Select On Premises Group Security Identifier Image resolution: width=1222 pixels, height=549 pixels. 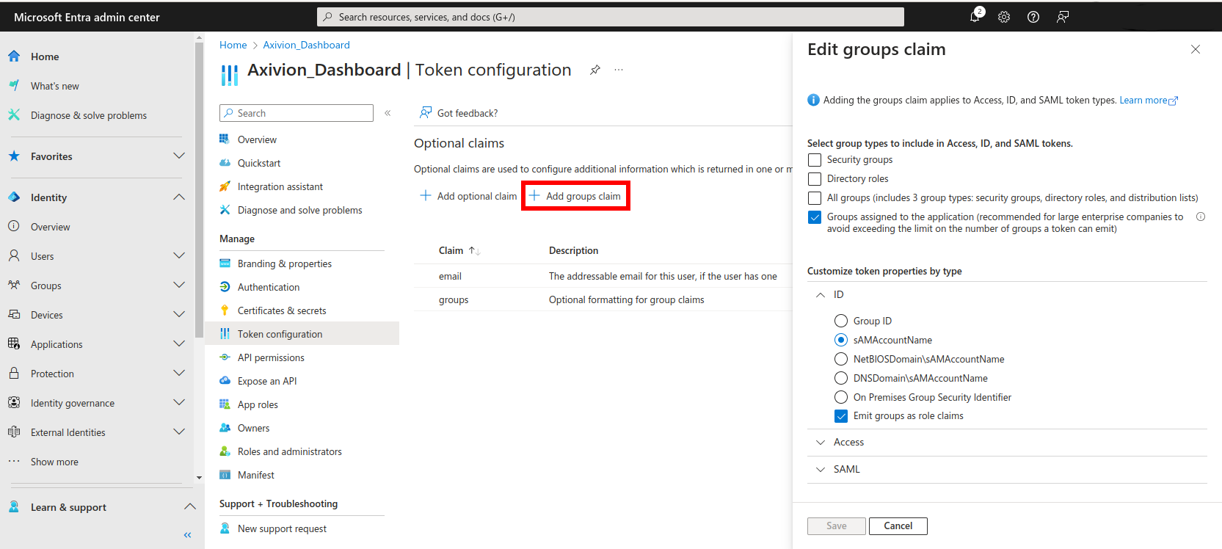(x=841, y=397)
